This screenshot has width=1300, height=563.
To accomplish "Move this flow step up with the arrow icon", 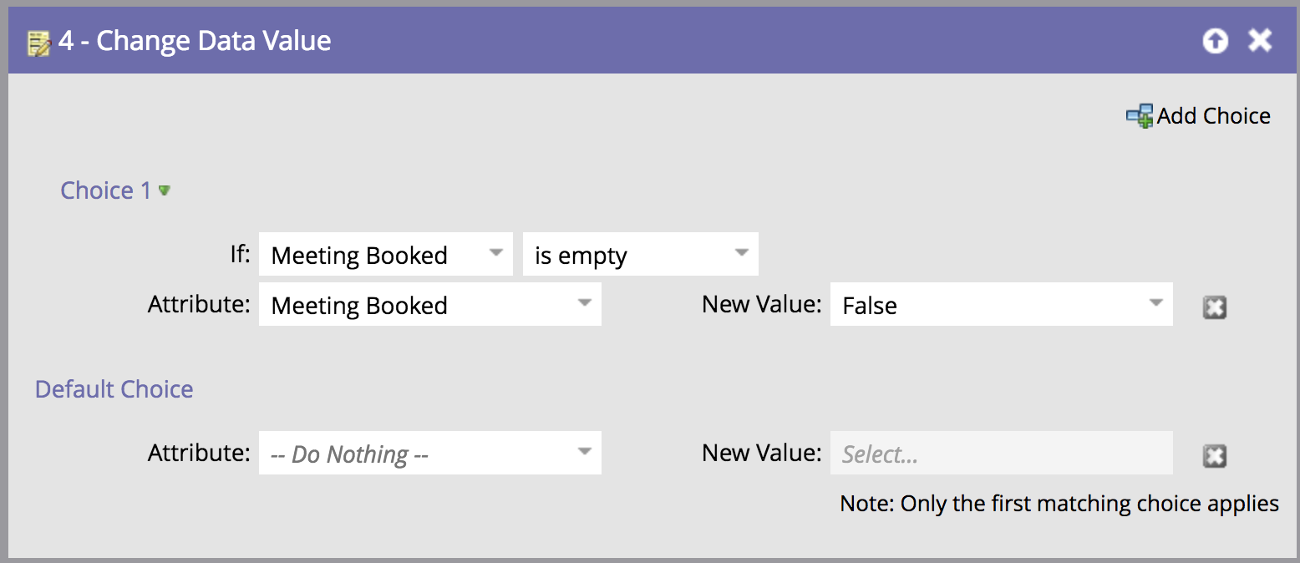I will tap(1216, 41).
